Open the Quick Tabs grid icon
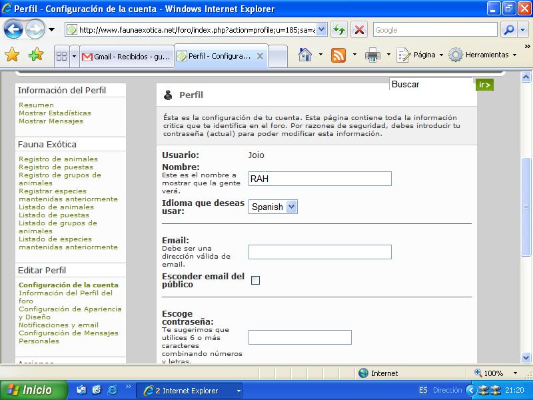The image size is (533, 400). tap(61, 56)
